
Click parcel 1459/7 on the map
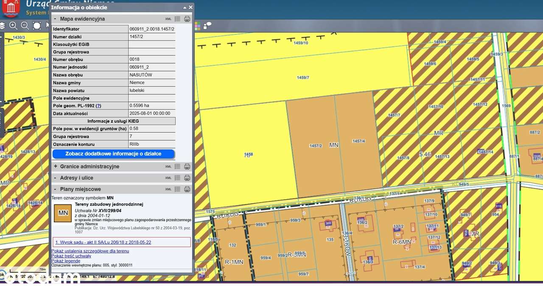(303, 78)
